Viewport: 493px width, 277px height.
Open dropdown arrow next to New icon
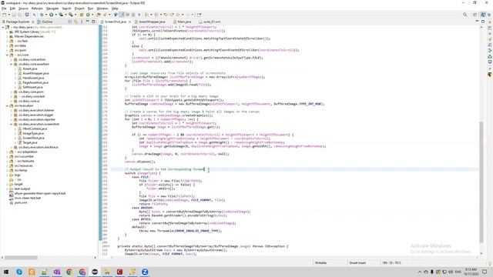click(9, 15)
